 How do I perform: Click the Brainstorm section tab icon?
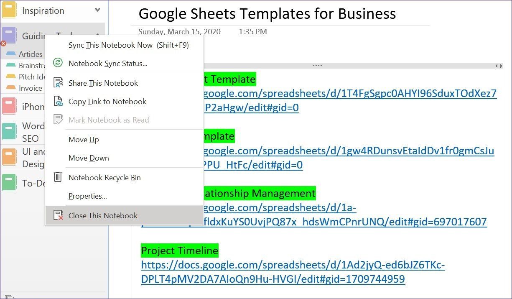pyautogui.click(x=12, y=65)
